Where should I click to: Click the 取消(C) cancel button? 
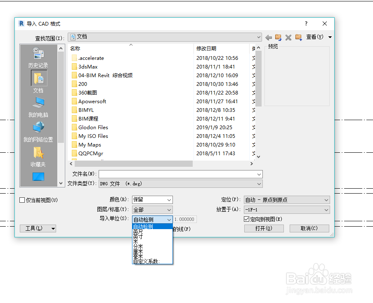coord(309,228)
